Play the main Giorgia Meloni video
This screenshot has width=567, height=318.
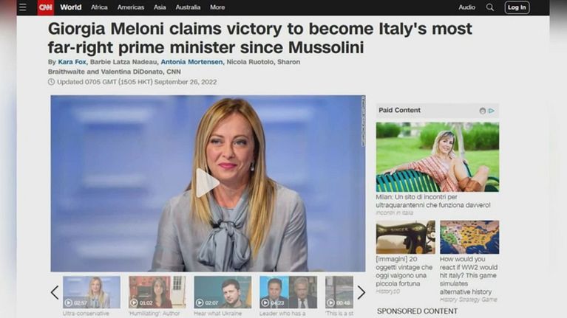pyautogui.click(x=207, y=183)
